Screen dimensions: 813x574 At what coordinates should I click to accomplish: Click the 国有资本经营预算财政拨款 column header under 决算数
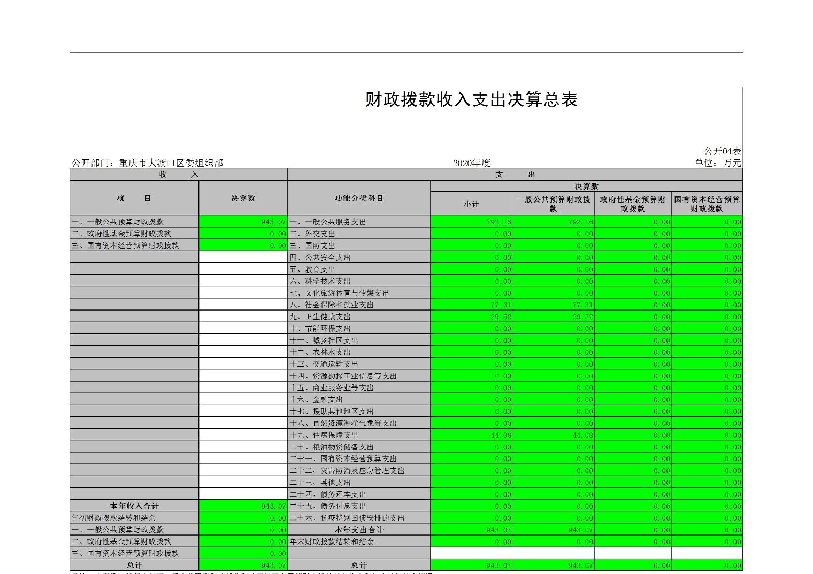pyautogui.click(x=707, y=204)
